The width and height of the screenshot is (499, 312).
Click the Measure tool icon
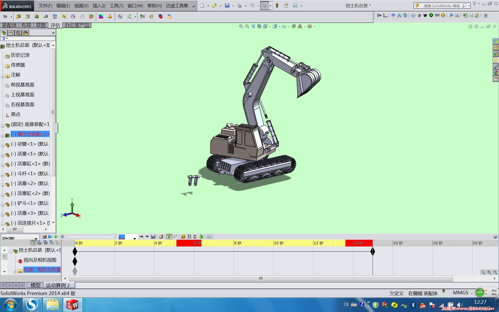45,16
